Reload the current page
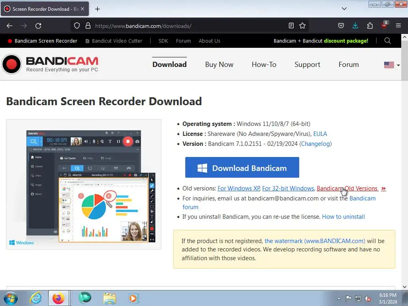Image resolution: width=408 pixels, height=306 pixels. point(38,26)
